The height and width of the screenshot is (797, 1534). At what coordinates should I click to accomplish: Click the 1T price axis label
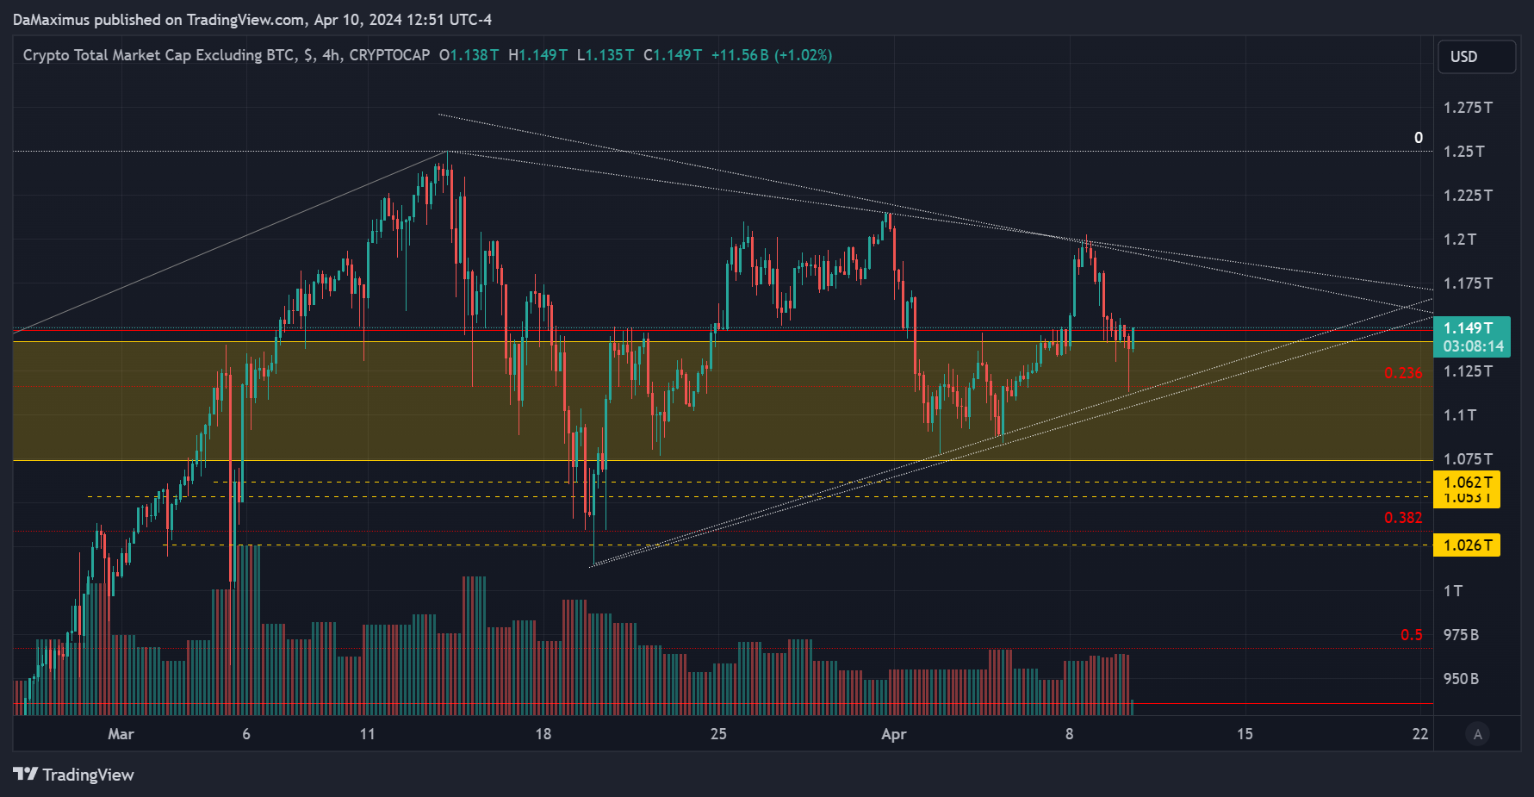click(1453, 591)
